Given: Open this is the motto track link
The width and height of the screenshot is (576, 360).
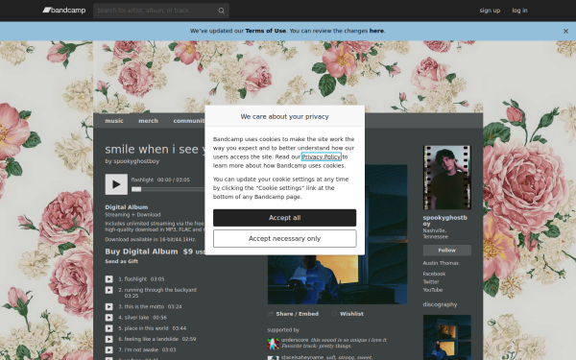Looking at the screenshot, I should (144, 307).
